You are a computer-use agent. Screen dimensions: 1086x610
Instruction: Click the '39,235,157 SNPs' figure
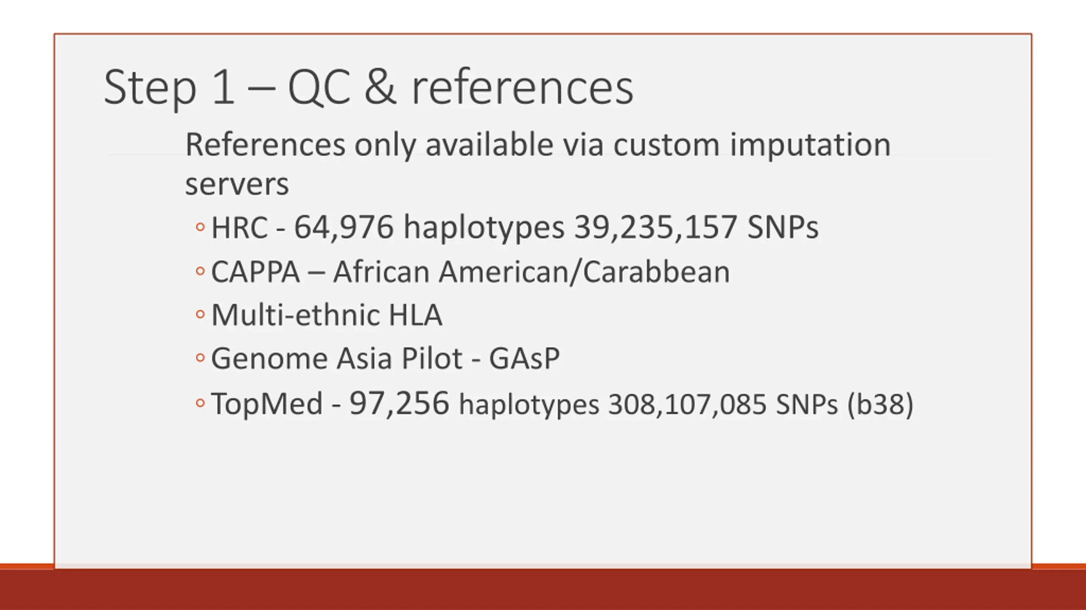tap(696, 227)
